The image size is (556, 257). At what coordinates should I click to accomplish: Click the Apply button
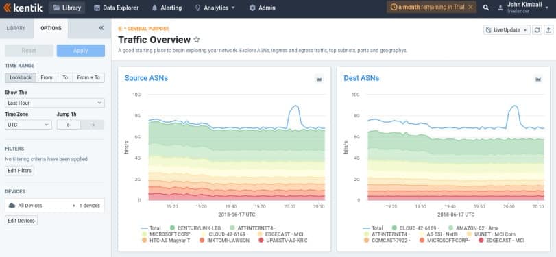80,51
